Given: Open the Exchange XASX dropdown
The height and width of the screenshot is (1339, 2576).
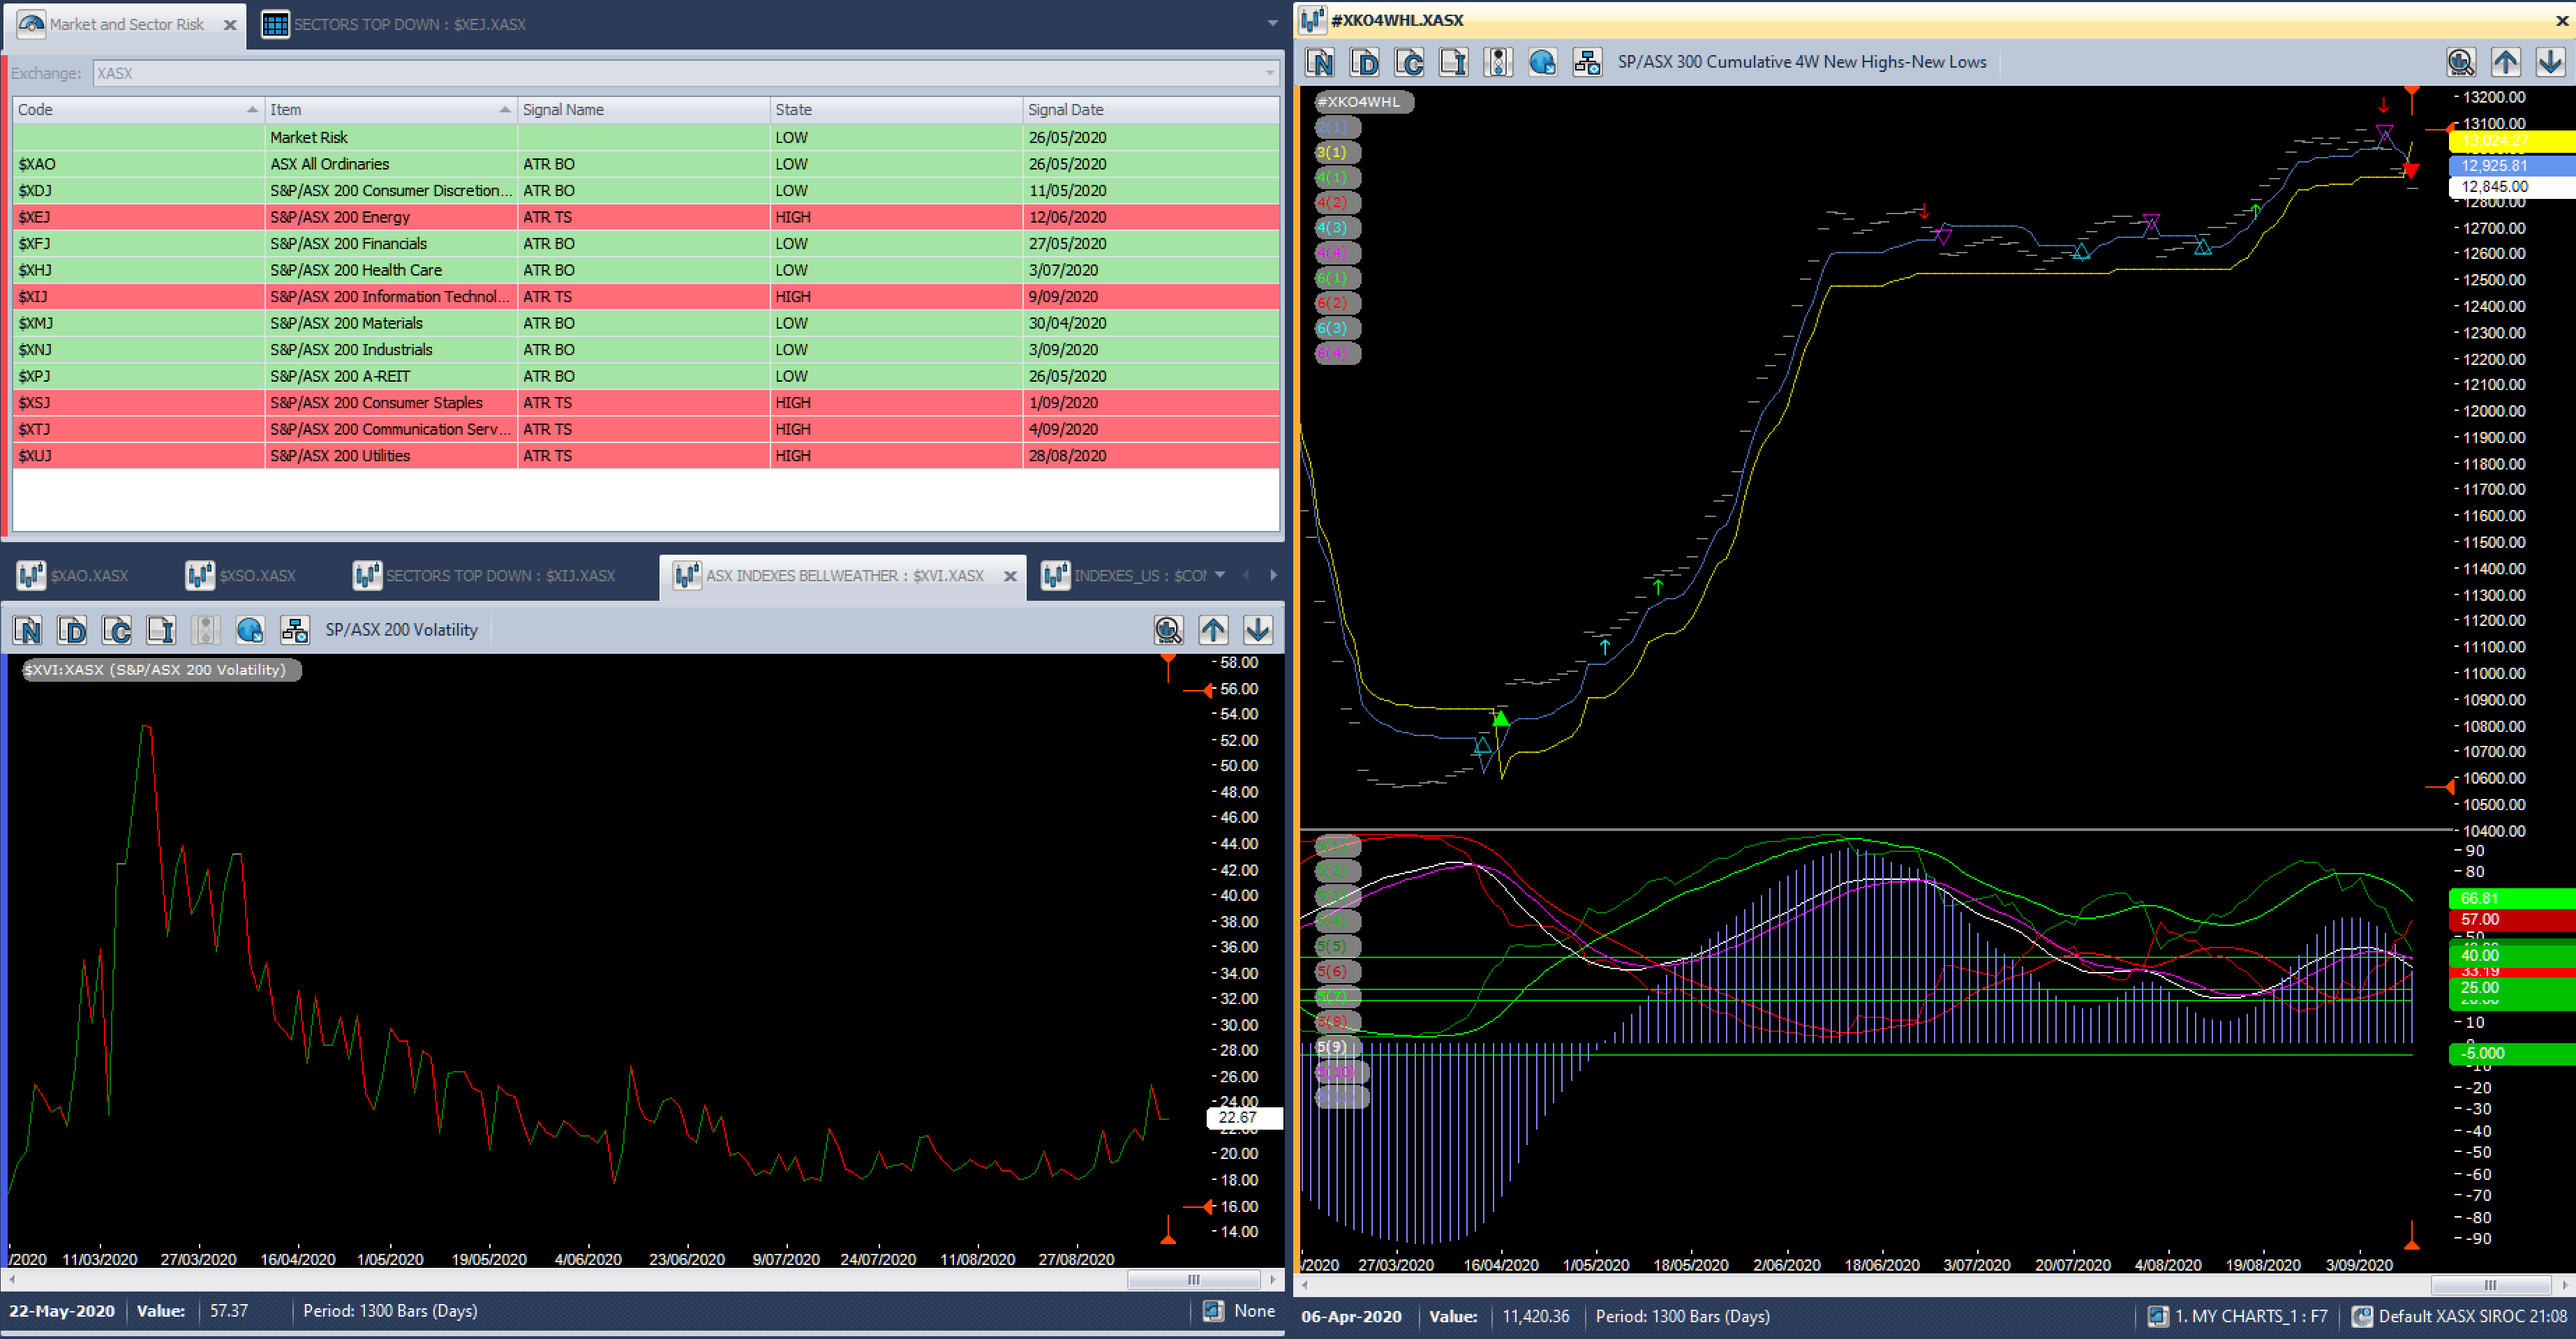Looking at the screenshot, I should 1270,73.
